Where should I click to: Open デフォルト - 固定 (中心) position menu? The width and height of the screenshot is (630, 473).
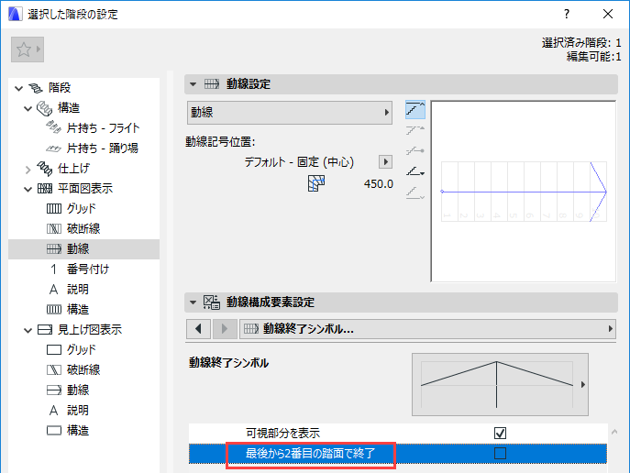[x=386, y=162]
